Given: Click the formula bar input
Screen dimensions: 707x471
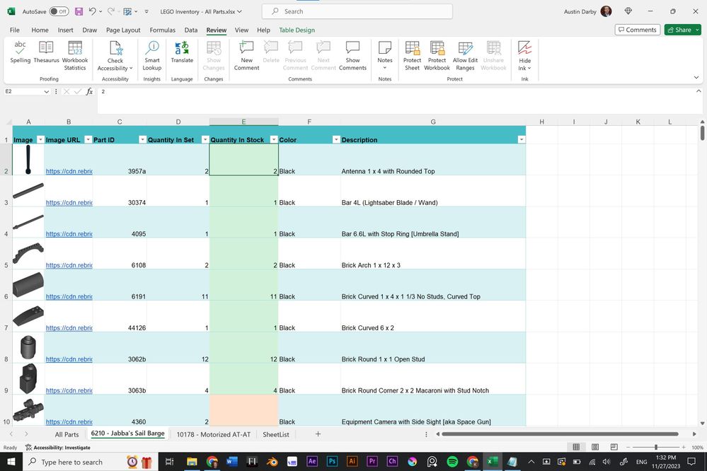Looking at the screenshot, I should tap(396, 101).
